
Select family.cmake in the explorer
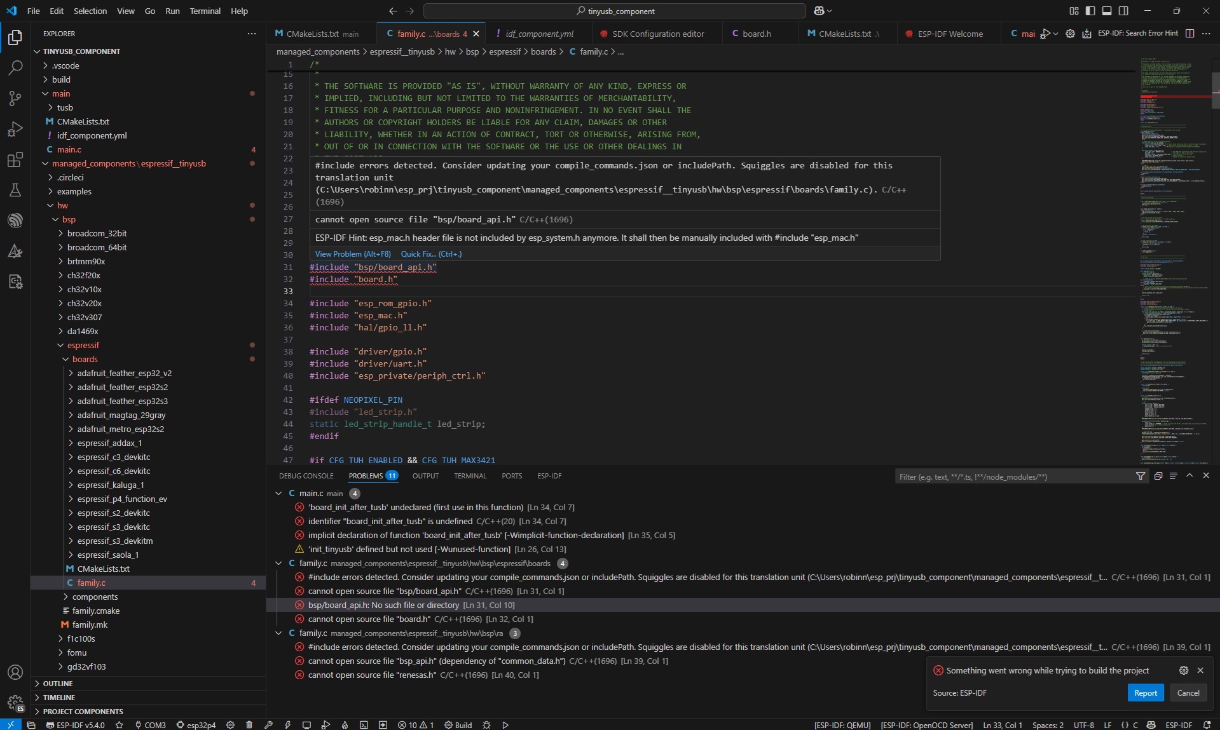point(95,611)
